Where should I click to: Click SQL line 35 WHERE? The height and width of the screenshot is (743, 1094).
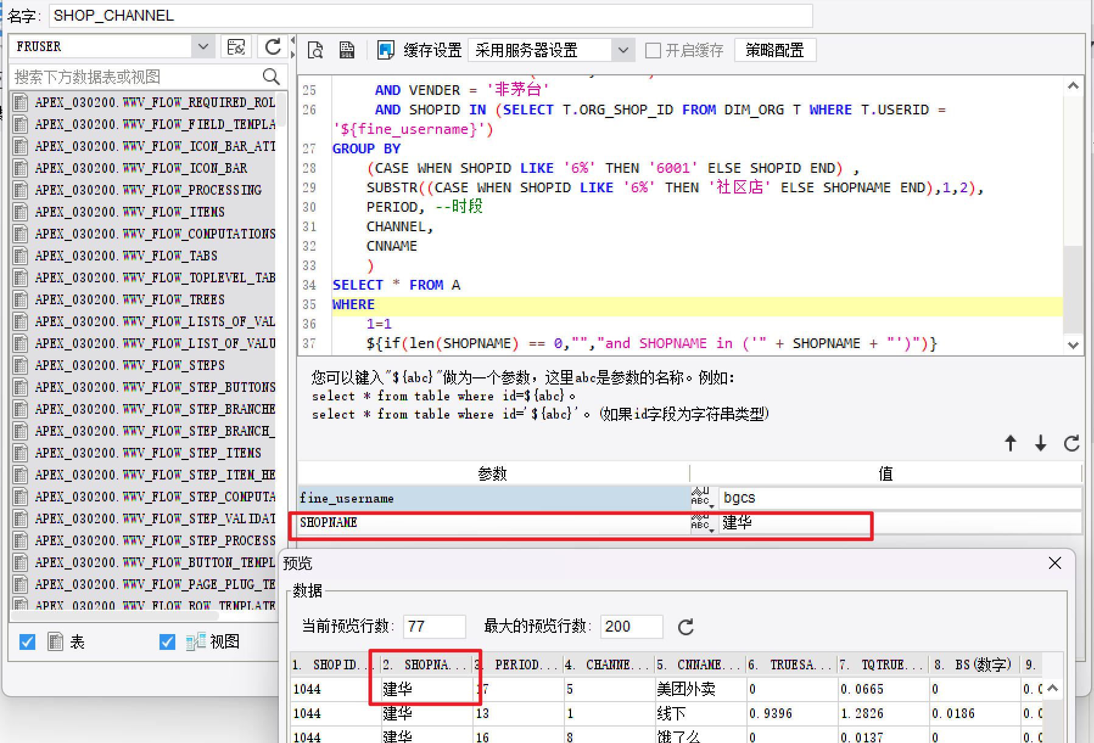353,304
